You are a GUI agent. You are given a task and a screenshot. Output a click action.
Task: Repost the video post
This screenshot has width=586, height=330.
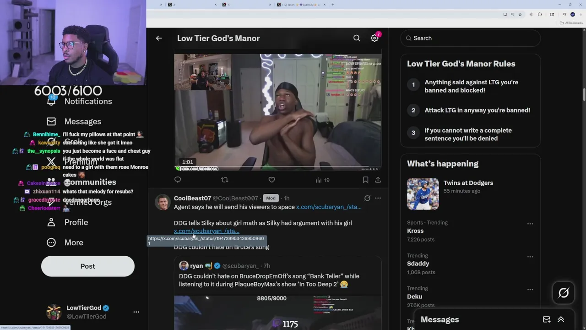click(224, 180)
